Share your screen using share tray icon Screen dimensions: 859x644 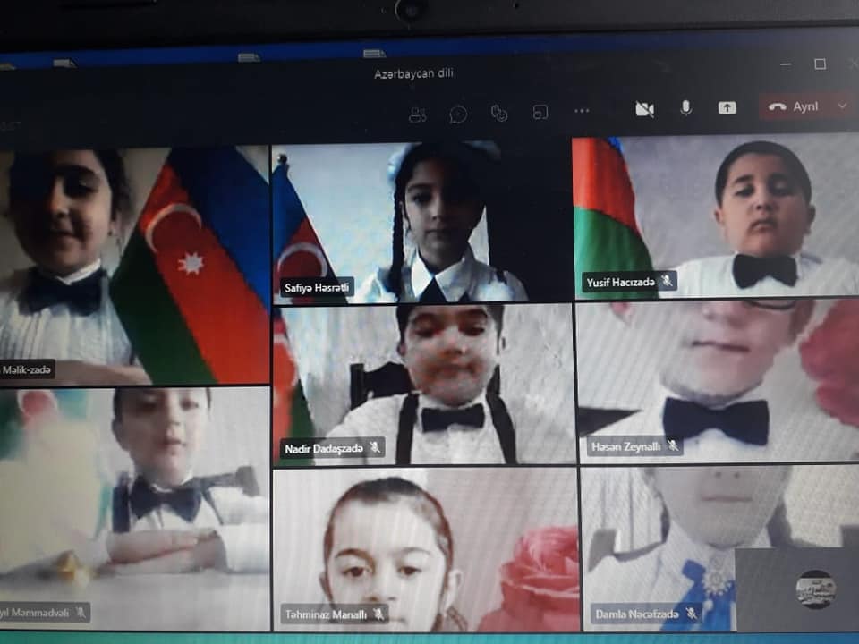coord(727,108)
